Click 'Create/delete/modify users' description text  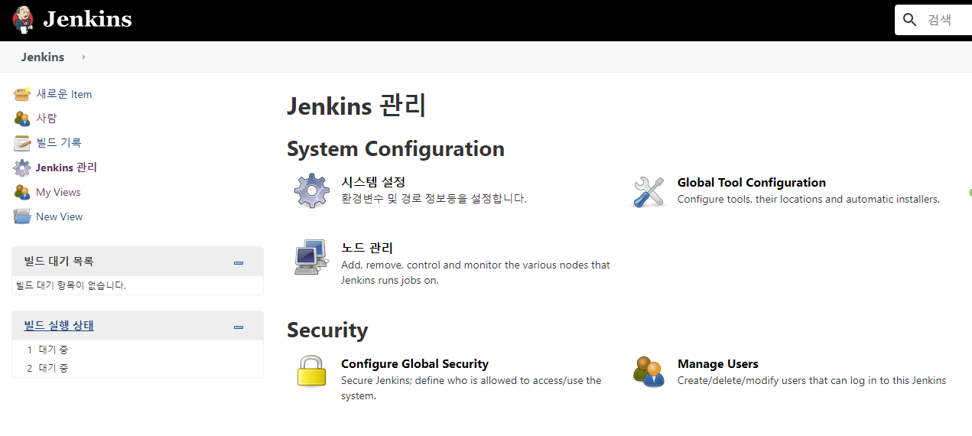click(811, 380)
